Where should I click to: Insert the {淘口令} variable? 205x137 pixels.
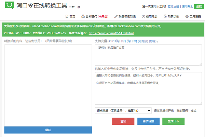coord(132,41)
